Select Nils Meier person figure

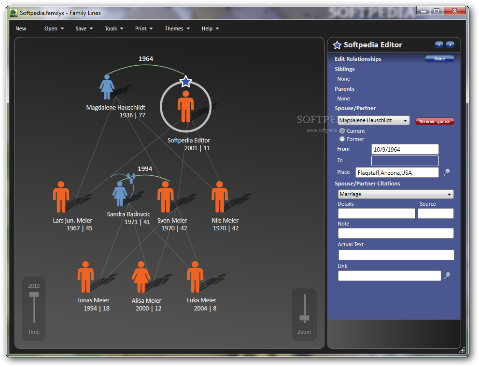tap(220, 197)
